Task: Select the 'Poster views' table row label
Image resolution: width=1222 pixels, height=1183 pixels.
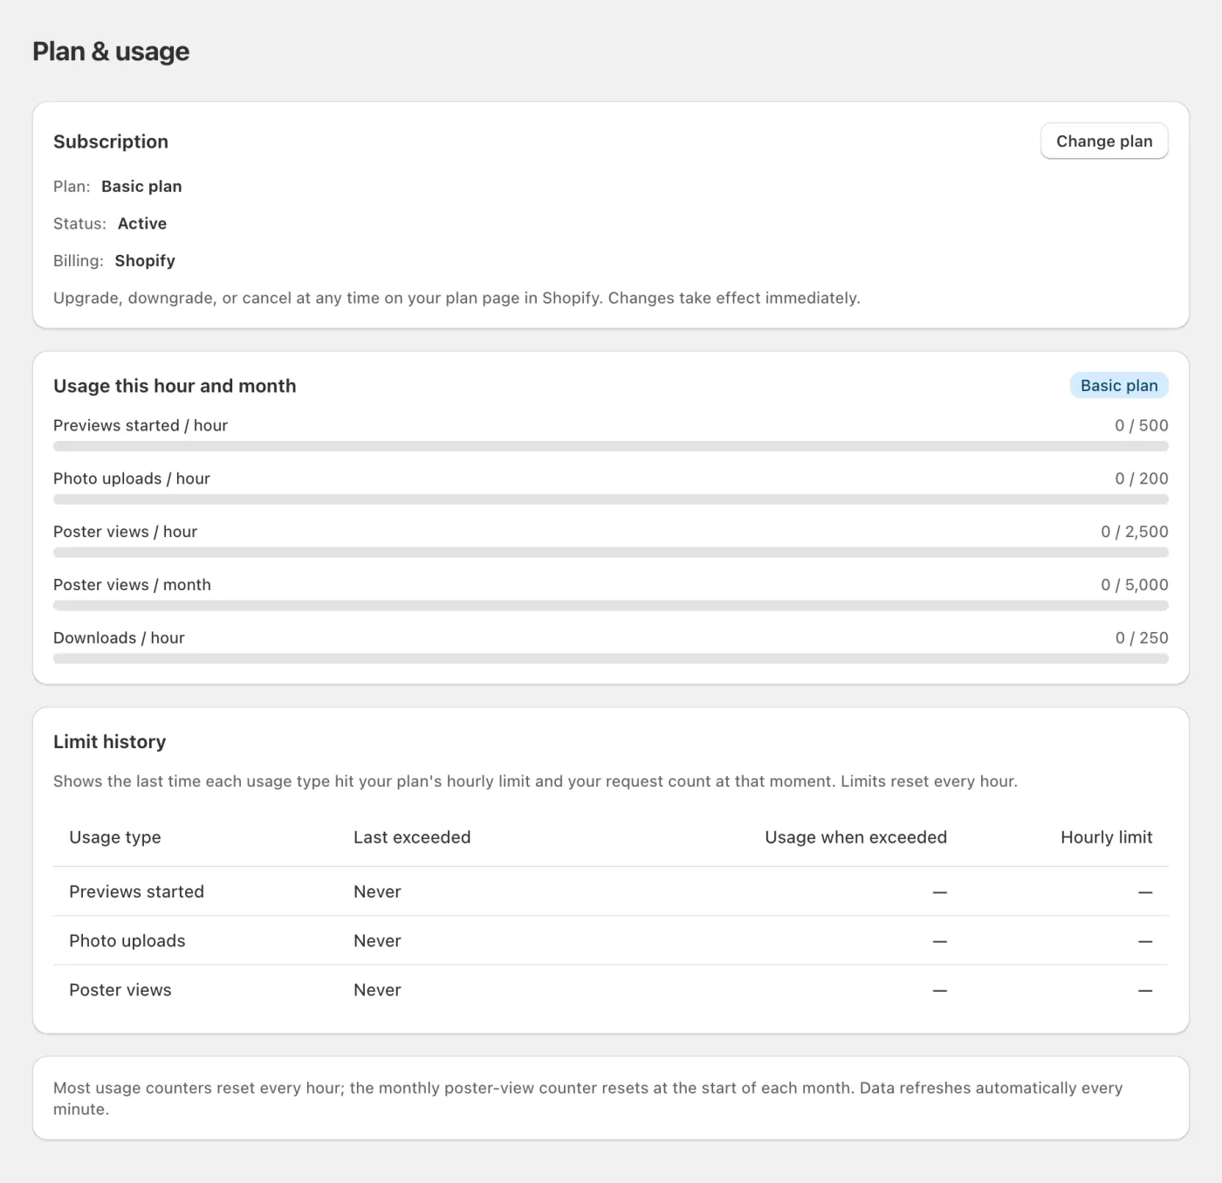Action: click(120, 990)
